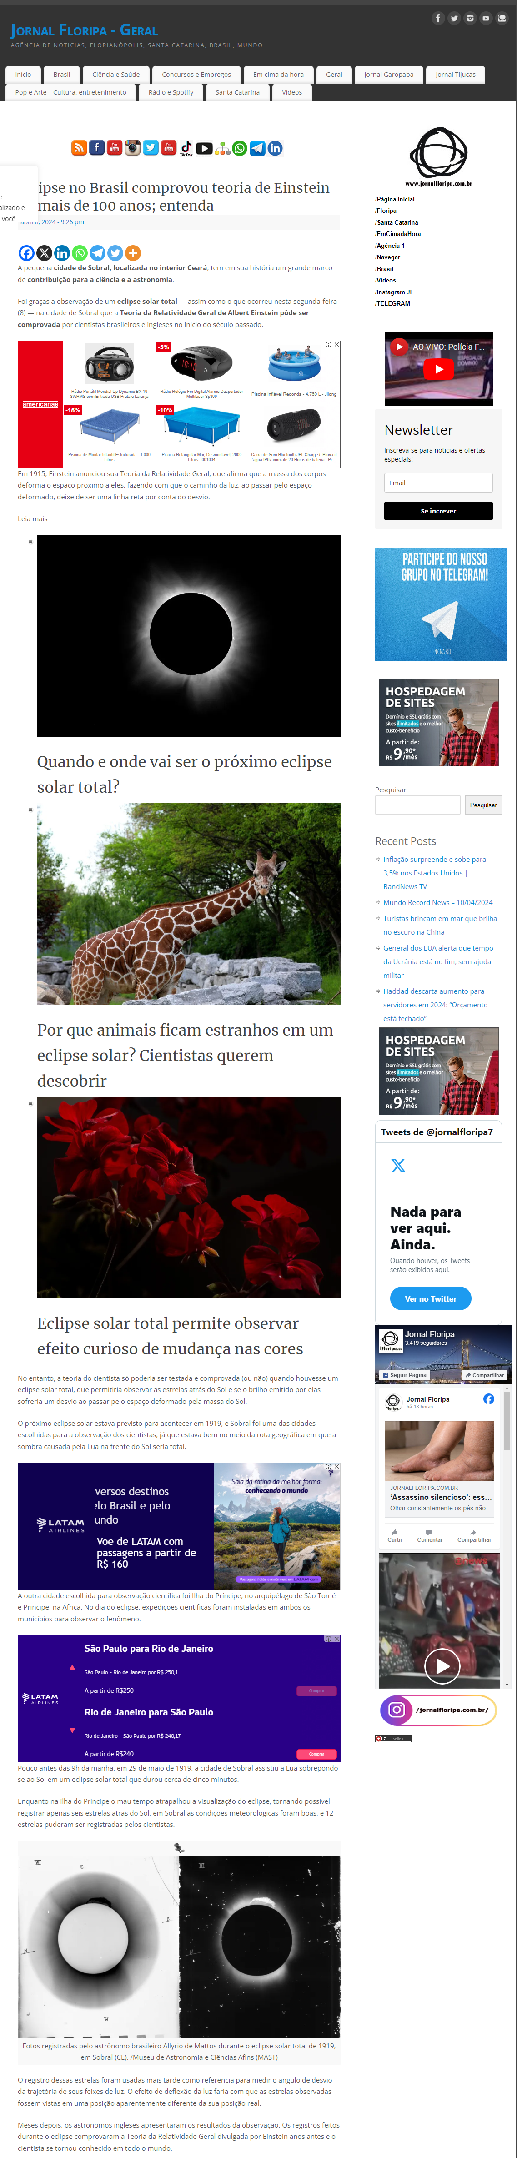Image resolution: width=517 pixels, height=2158 pixels.
Task: Click the RSS feed icon above the article
Action: [x=79, y=148]
